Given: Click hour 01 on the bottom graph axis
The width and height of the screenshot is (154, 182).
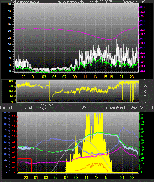Looking at the screenshot, I should pyautogui.click(x=36, y=177).
